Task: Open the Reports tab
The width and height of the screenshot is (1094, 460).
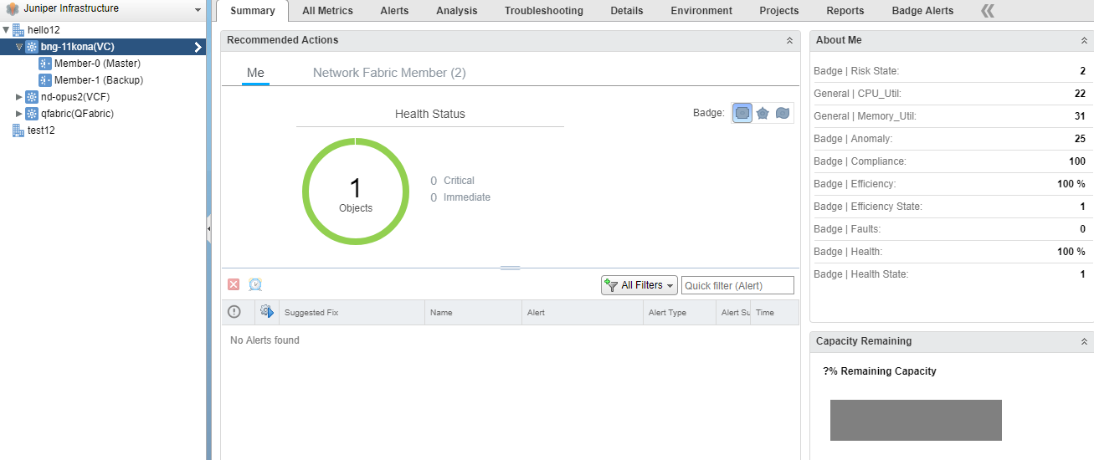Action: click(x=845, y=11)
